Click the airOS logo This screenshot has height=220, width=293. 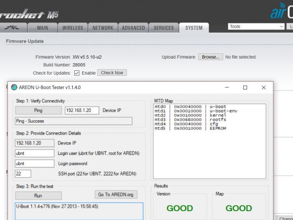click(x=282, y=11)
